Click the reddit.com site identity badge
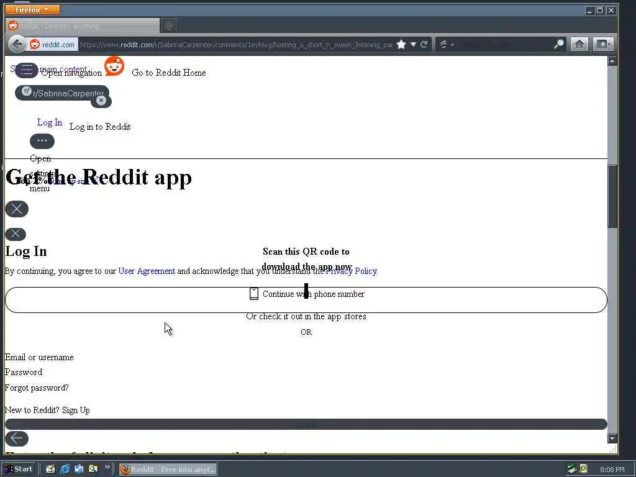Screen dimensions: 636x477 (53, 45)
